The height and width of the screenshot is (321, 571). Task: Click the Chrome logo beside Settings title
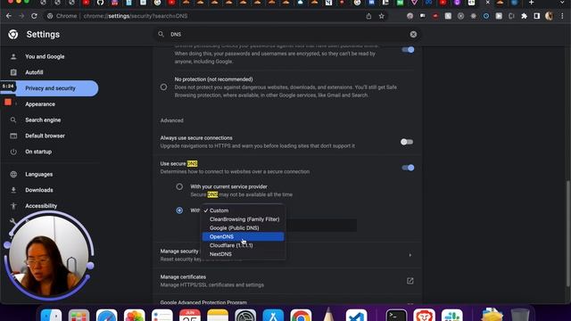[13, 34]
